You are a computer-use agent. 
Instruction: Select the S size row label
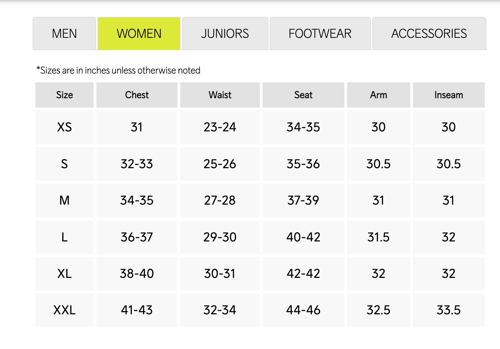tap(65, 164)
